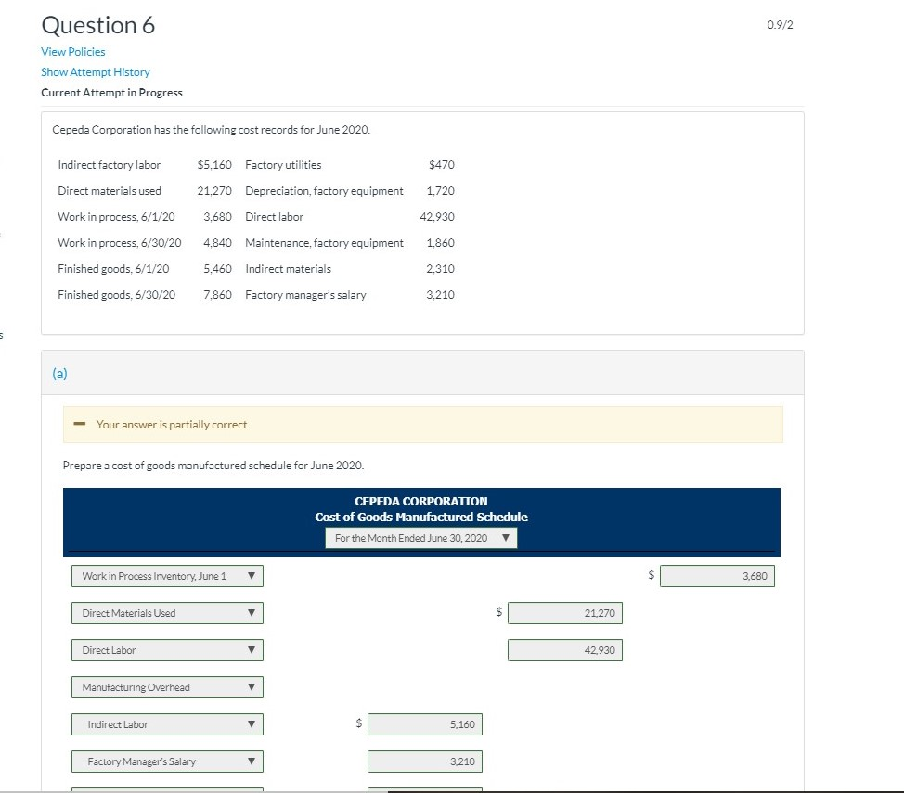Click the 42,930 amount input field
The height and width of the screenshot is (793, 904).
565,650
